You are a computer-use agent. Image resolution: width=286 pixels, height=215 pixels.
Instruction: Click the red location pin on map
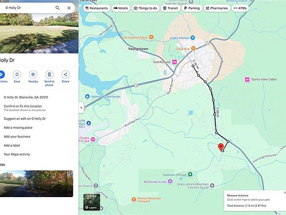tap(221, 147)
